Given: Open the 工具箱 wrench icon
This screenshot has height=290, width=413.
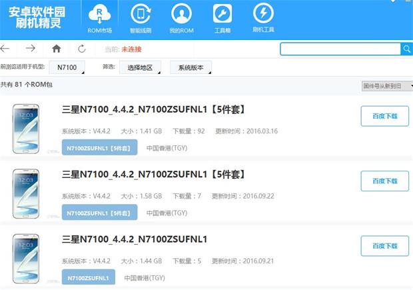Looking at the screenshot, I should [222, 19].
